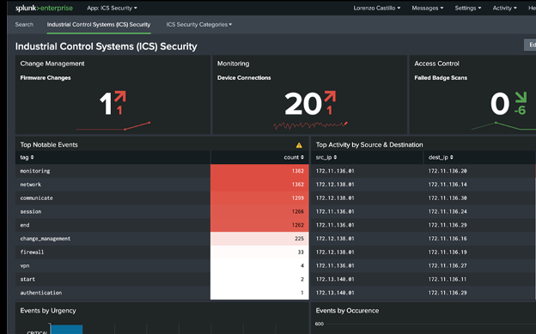Switch to the Search tab
536x334 pixels.
[x=24, y=25]
